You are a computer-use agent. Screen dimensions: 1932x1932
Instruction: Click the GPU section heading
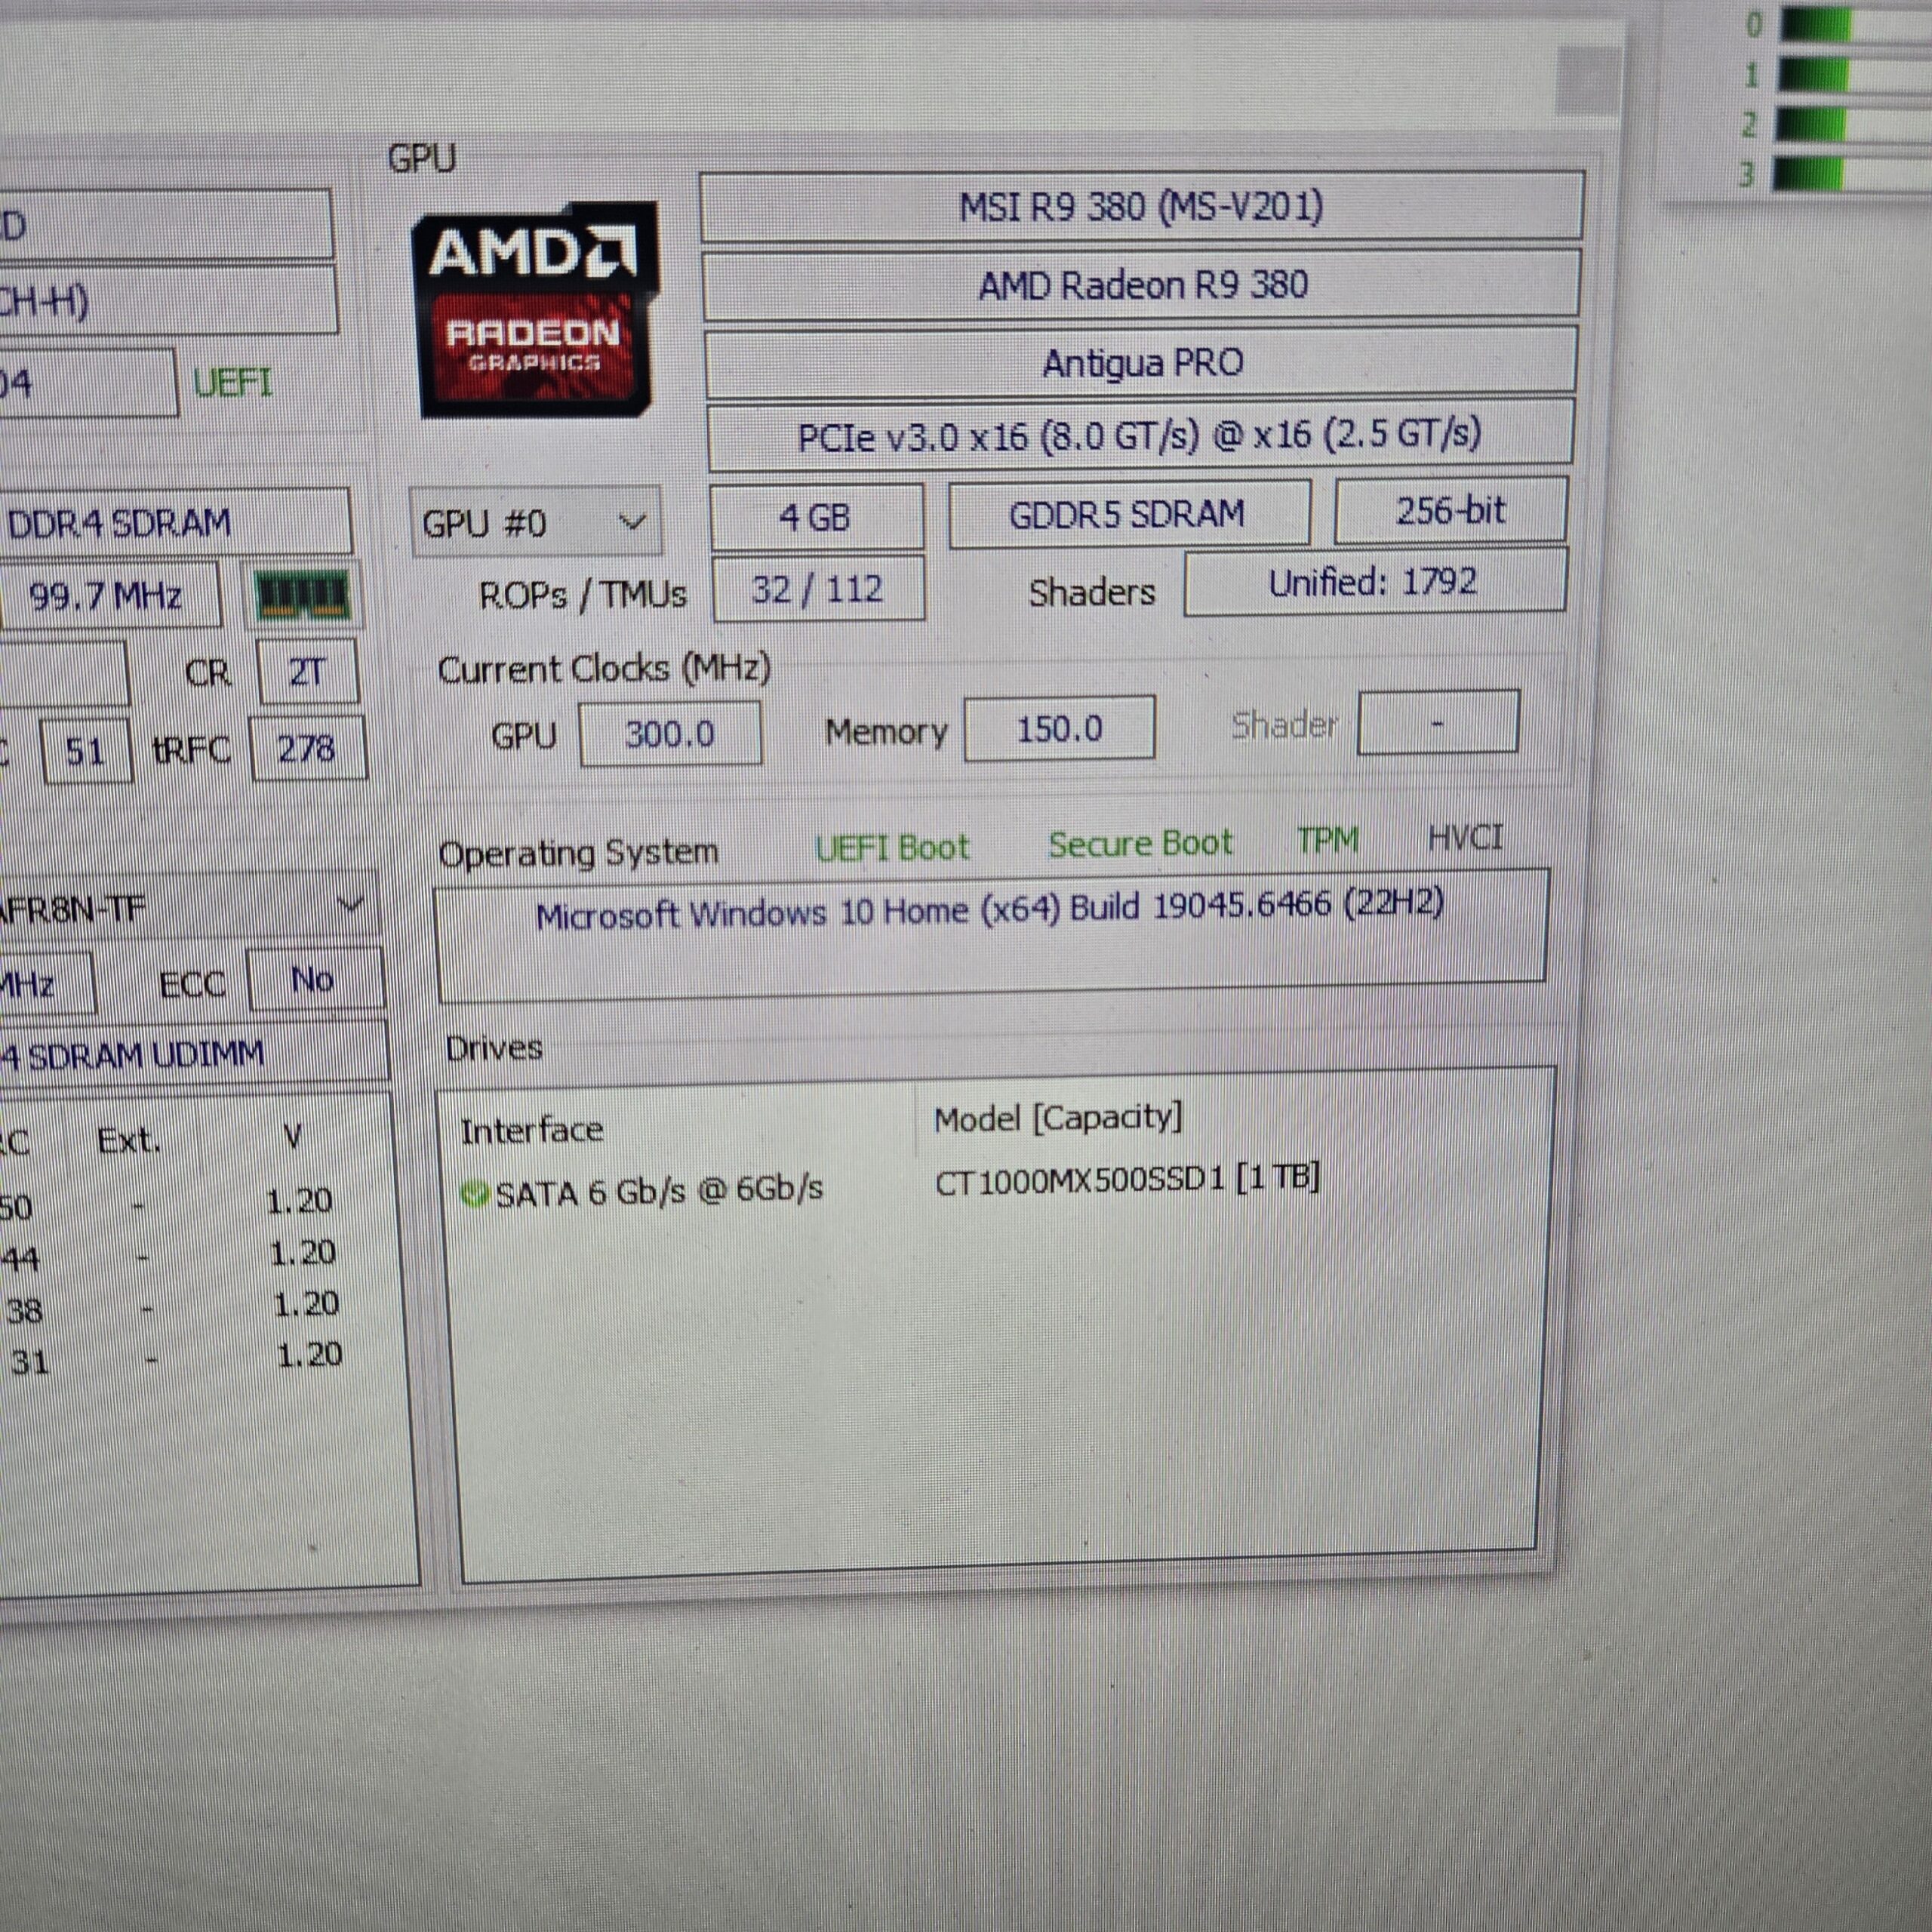click(x=421, y=158)
